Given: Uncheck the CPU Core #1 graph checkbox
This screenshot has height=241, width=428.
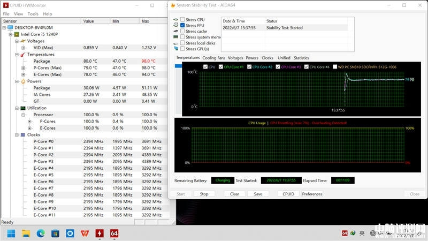Looking at the screenshot, I should (x=221, y=66).
